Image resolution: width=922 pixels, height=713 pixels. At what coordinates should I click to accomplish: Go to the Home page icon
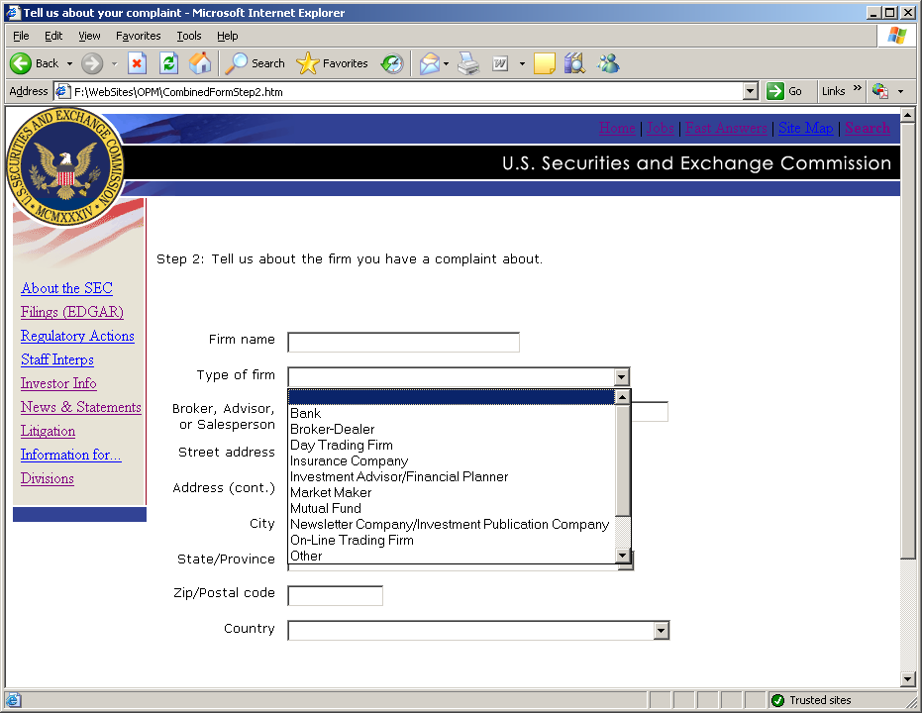tap(200, 63)
